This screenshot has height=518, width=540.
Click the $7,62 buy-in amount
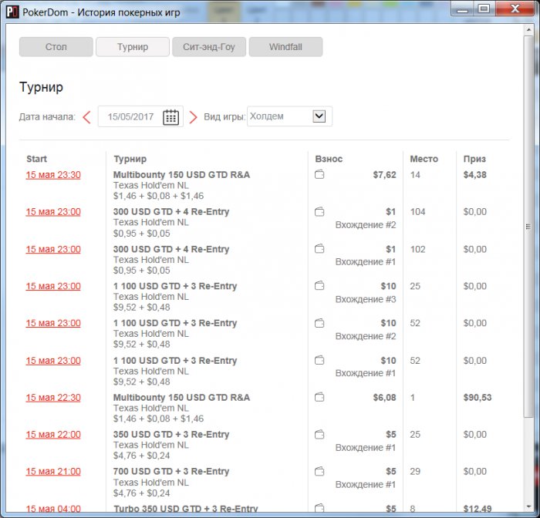coord(384,175)
